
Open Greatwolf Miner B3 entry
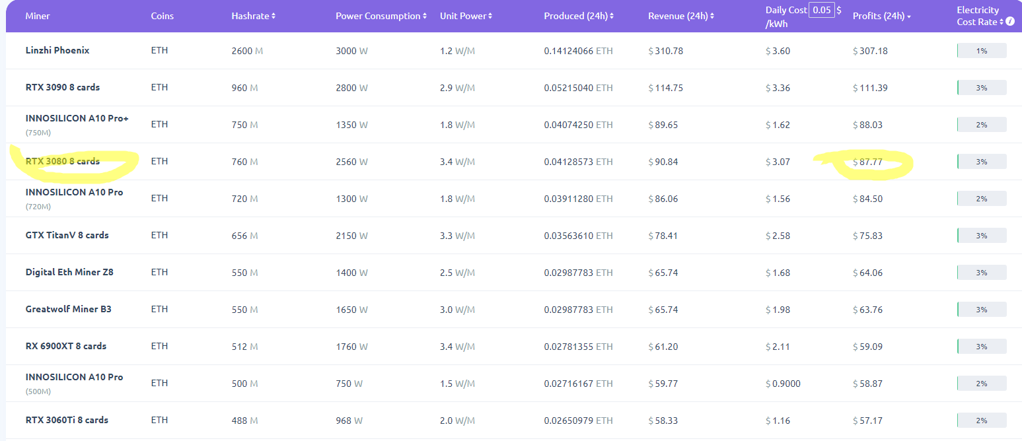(x=68, y=309)
